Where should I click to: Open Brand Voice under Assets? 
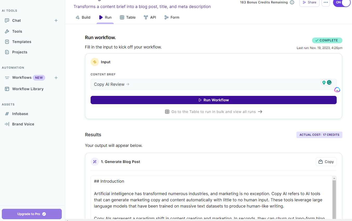tap(23, 124)
